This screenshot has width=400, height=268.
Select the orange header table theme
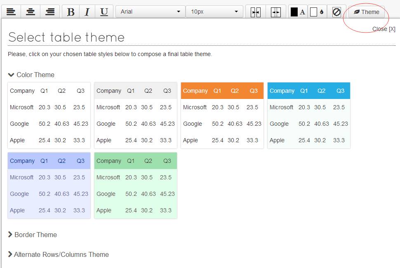(222, 115)
